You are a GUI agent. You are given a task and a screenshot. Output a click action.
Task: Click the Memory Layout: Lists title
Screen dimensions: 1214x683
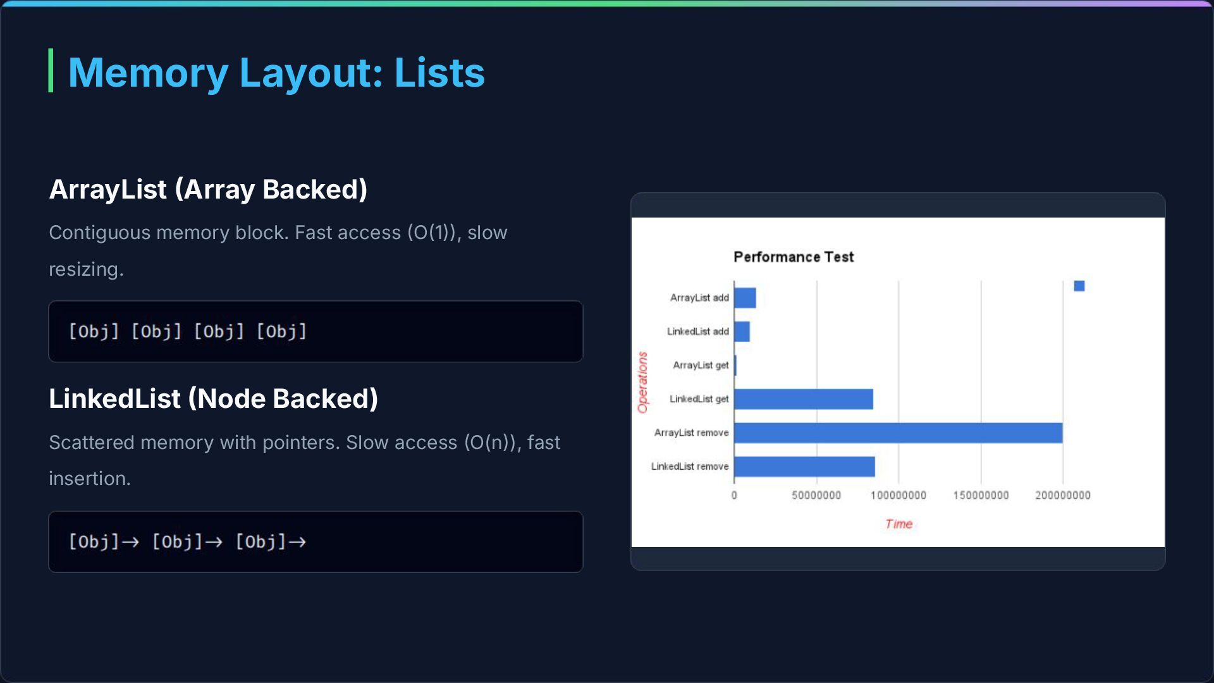[x=276, y=73]
